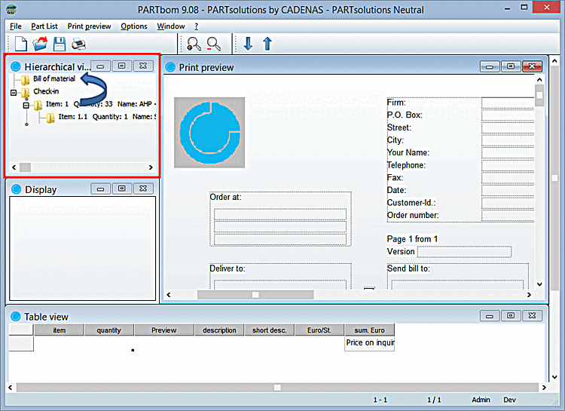565x411 pixels.
Task: Click the Zoom in magnifier icon
Action: 194,44
